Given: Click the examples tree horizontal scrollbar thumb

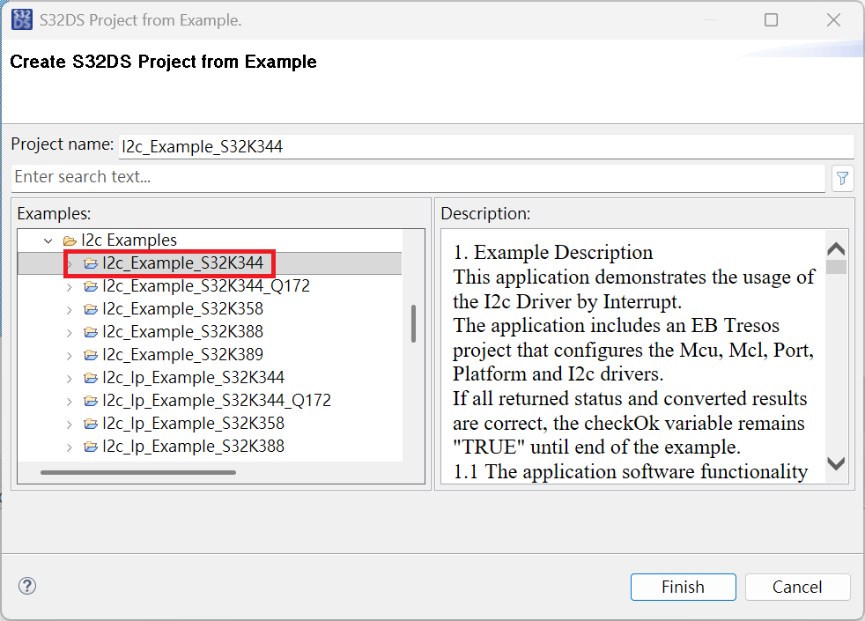Looking at the screenshot, I should [138, 473].
